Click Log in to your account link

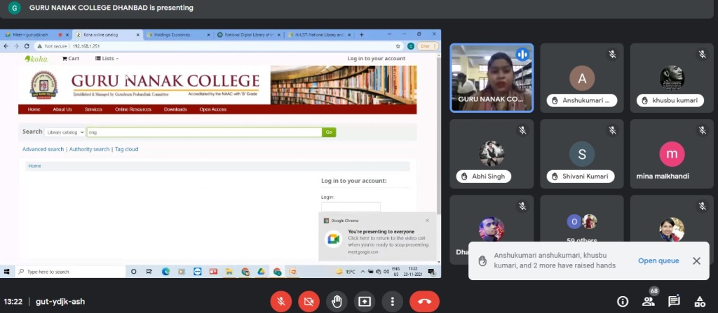pos(376,59)
